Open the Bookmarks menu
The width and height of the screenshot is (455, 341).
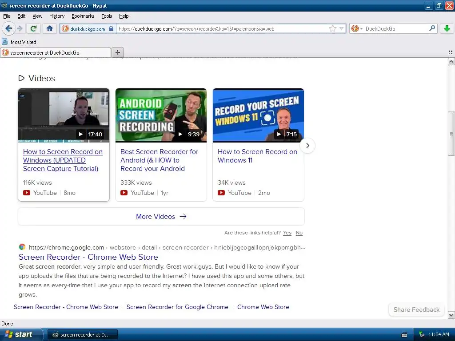pyautogui.click(x=83, y=16)
